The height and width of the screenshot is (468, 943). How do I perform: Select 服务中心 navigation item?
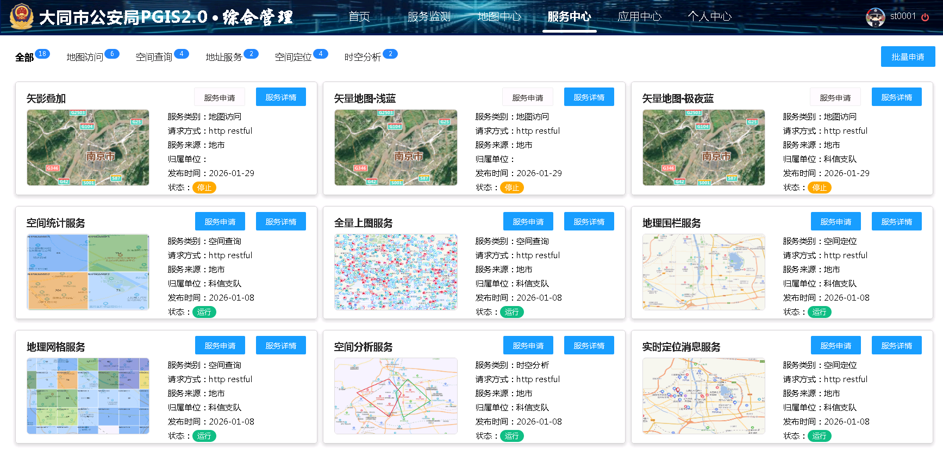click(x=570, y=17)
